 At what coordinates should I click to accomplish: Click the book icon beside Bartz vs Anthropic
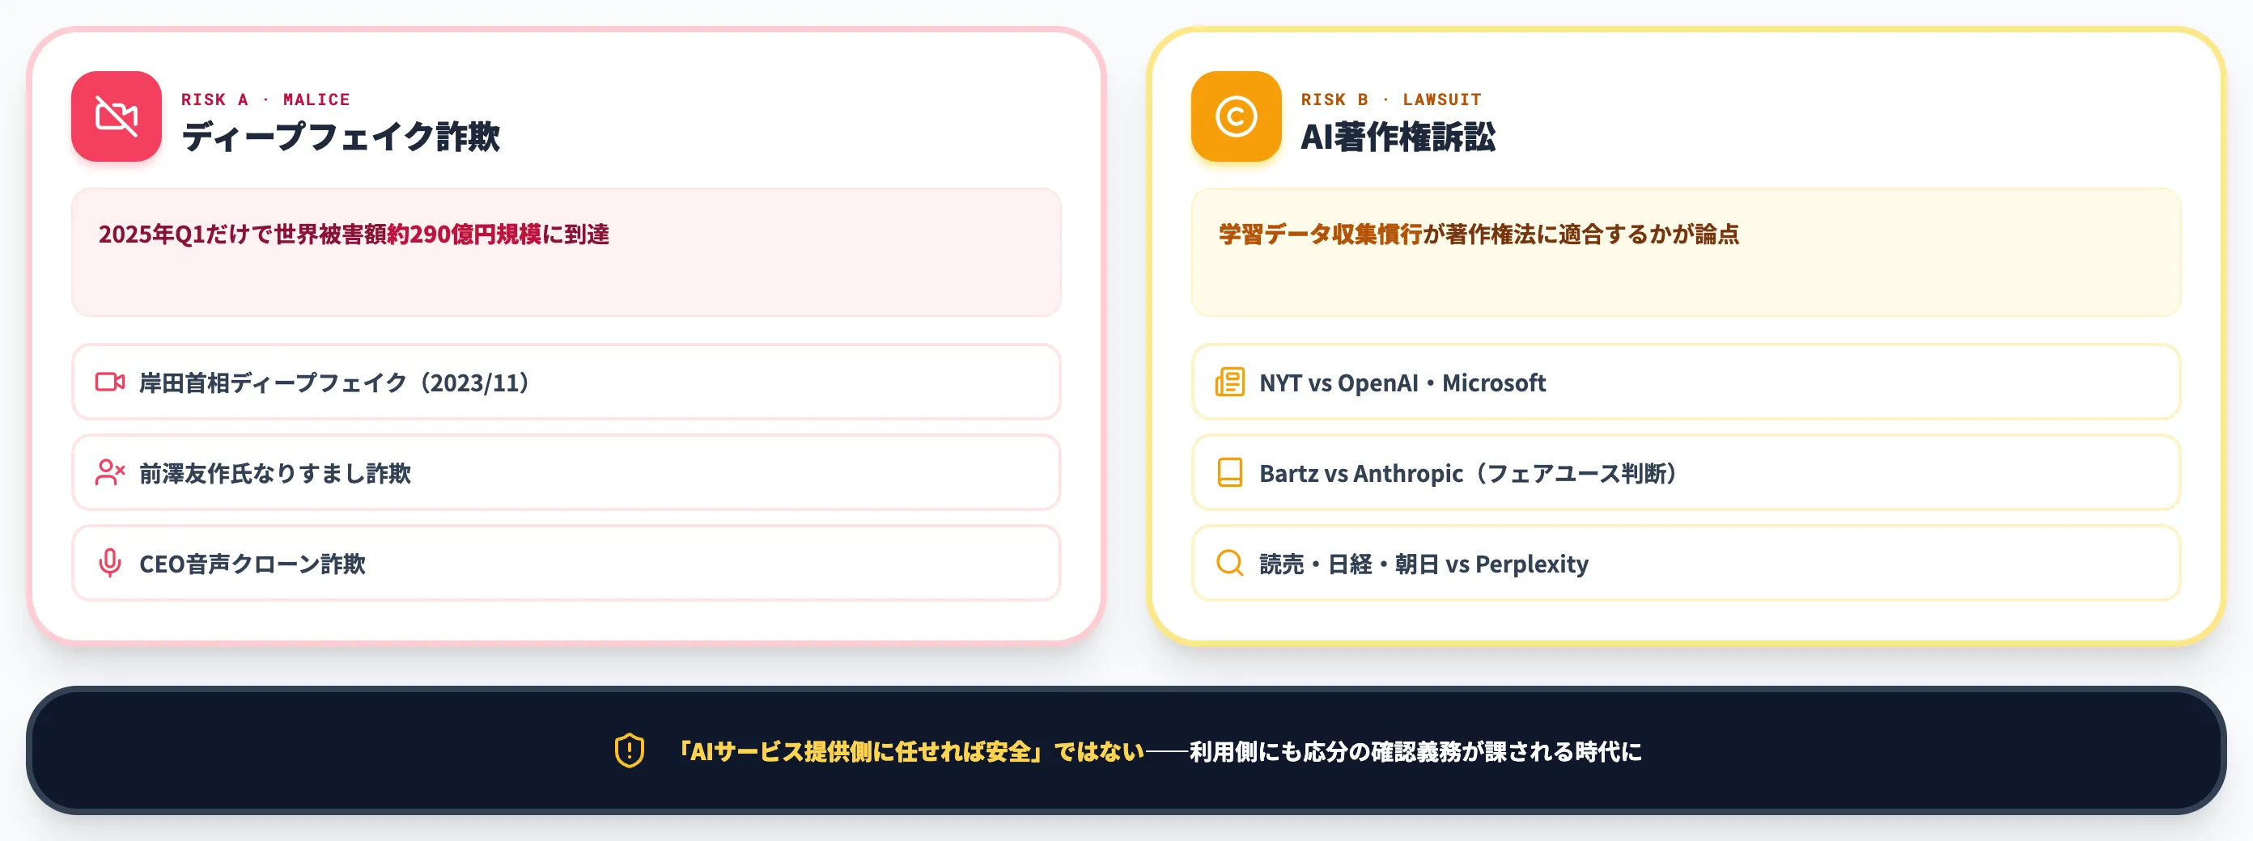[x=1230, y=473]
